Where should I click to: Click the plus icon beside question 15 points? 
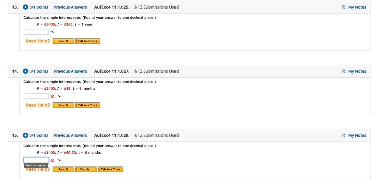[25, 135]
